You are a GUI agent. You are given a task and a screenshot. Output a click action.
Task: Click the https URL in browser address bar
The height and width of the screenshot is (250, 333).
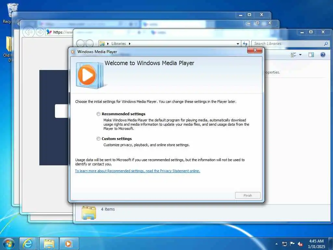tap(63, 32)
